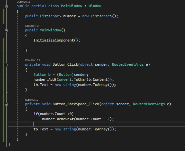Click the Window base class identifier

click(95, 6)
